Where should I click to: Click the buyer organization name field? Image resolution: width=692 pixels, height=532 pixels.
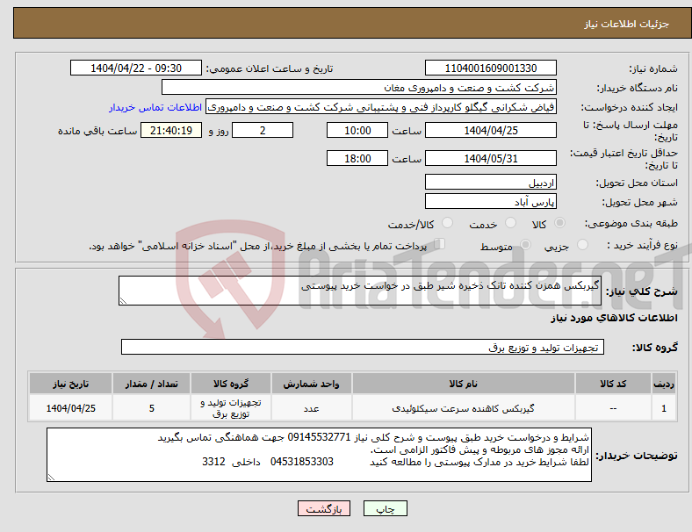click(x=359, y=87)
